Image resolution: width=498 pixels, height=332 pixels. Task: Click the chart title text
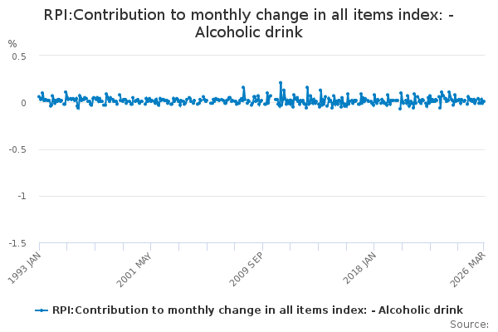pos(248,23)
